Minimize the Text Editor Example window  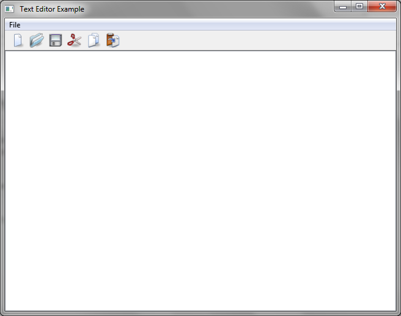(x=343, y=7)
